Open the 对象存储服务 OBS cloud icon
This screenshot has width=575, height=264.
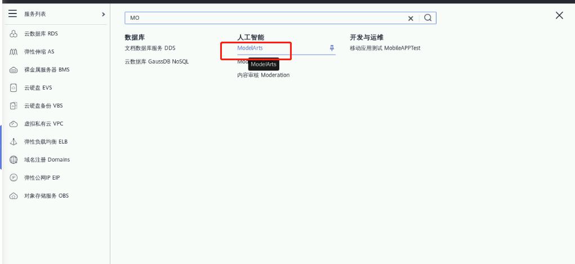pyautogui.click(x=13, y=196)
